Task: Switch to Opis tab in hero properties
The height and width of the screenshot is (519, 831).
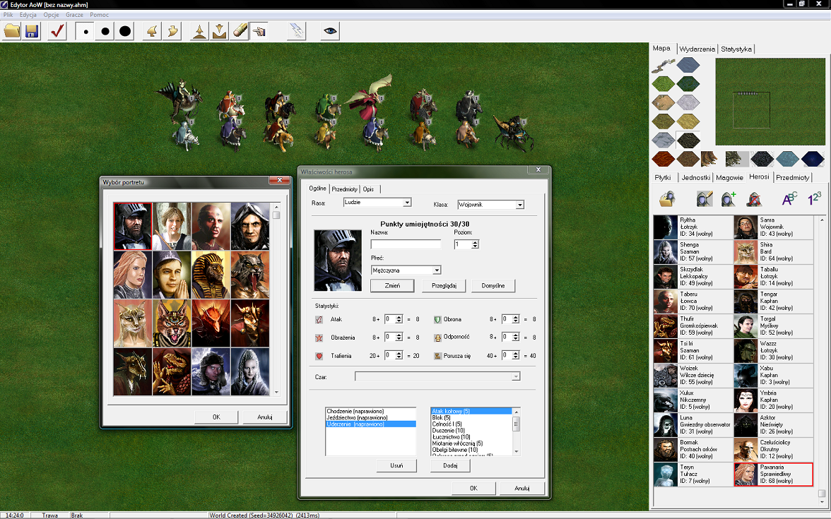Action: pos(368,189)
